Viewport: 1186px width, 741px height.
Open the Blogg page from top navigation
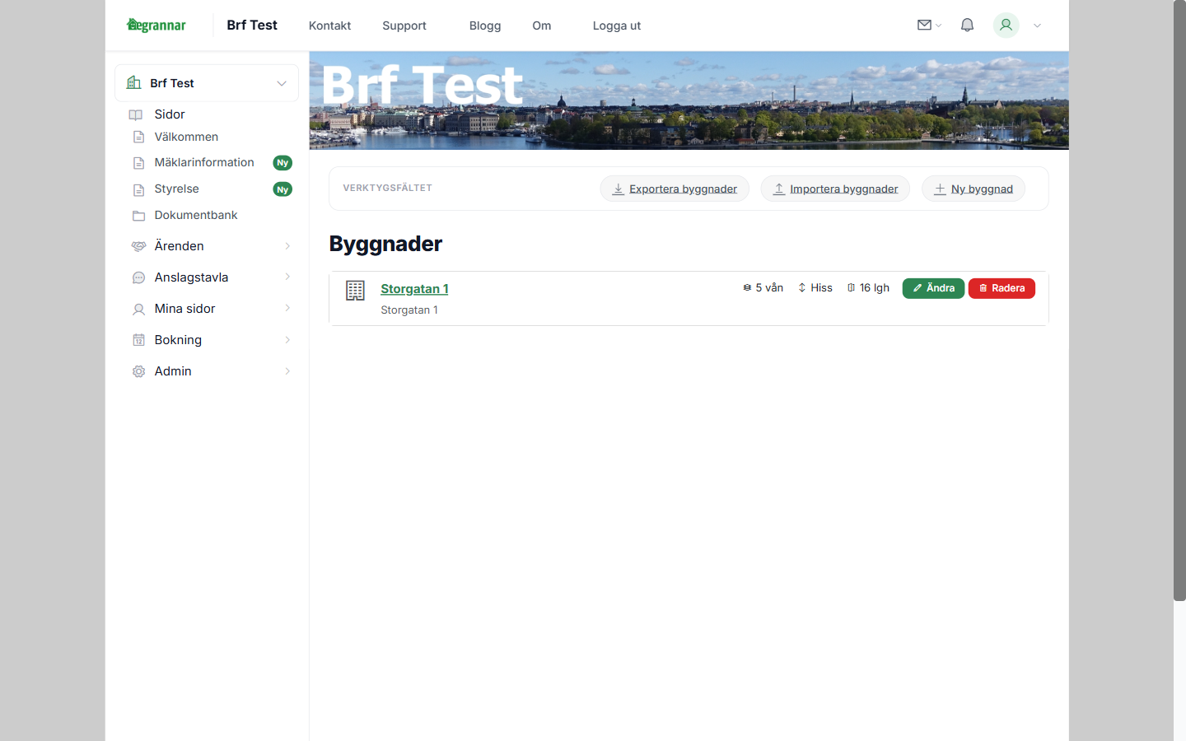click(485, 26)
